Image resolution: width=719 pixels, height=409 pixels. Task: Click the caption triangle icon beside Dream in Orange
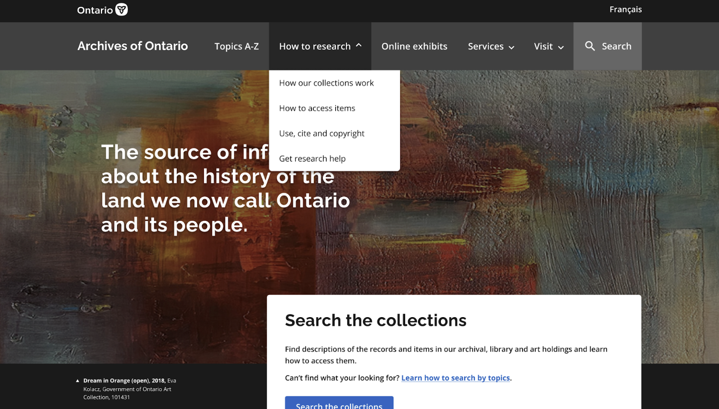coord(78,381)
